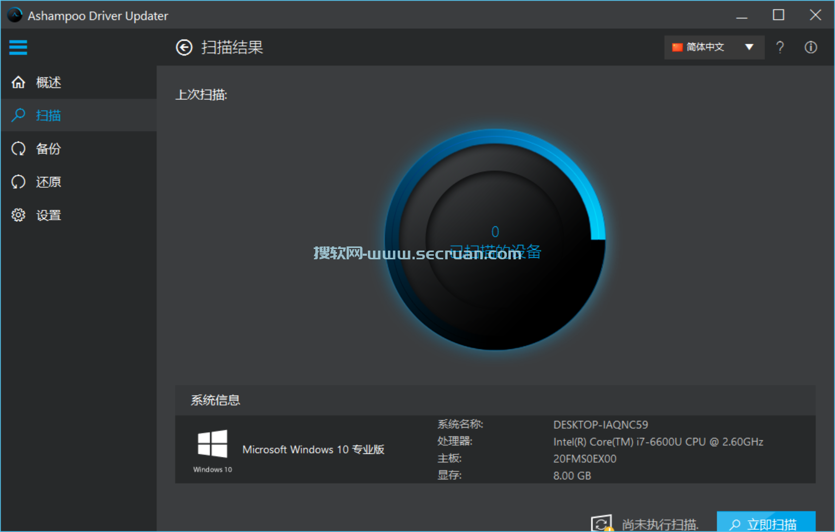Open the 设置 settings section

(x=79, y=215)
